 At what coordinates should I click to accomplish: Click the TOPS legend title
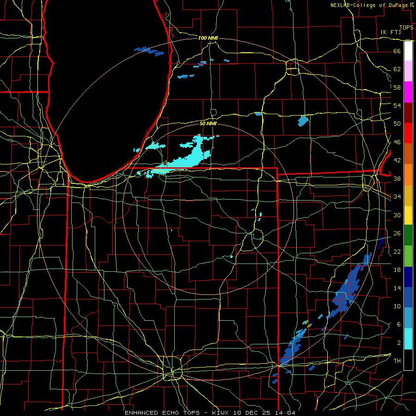(406, 28)
